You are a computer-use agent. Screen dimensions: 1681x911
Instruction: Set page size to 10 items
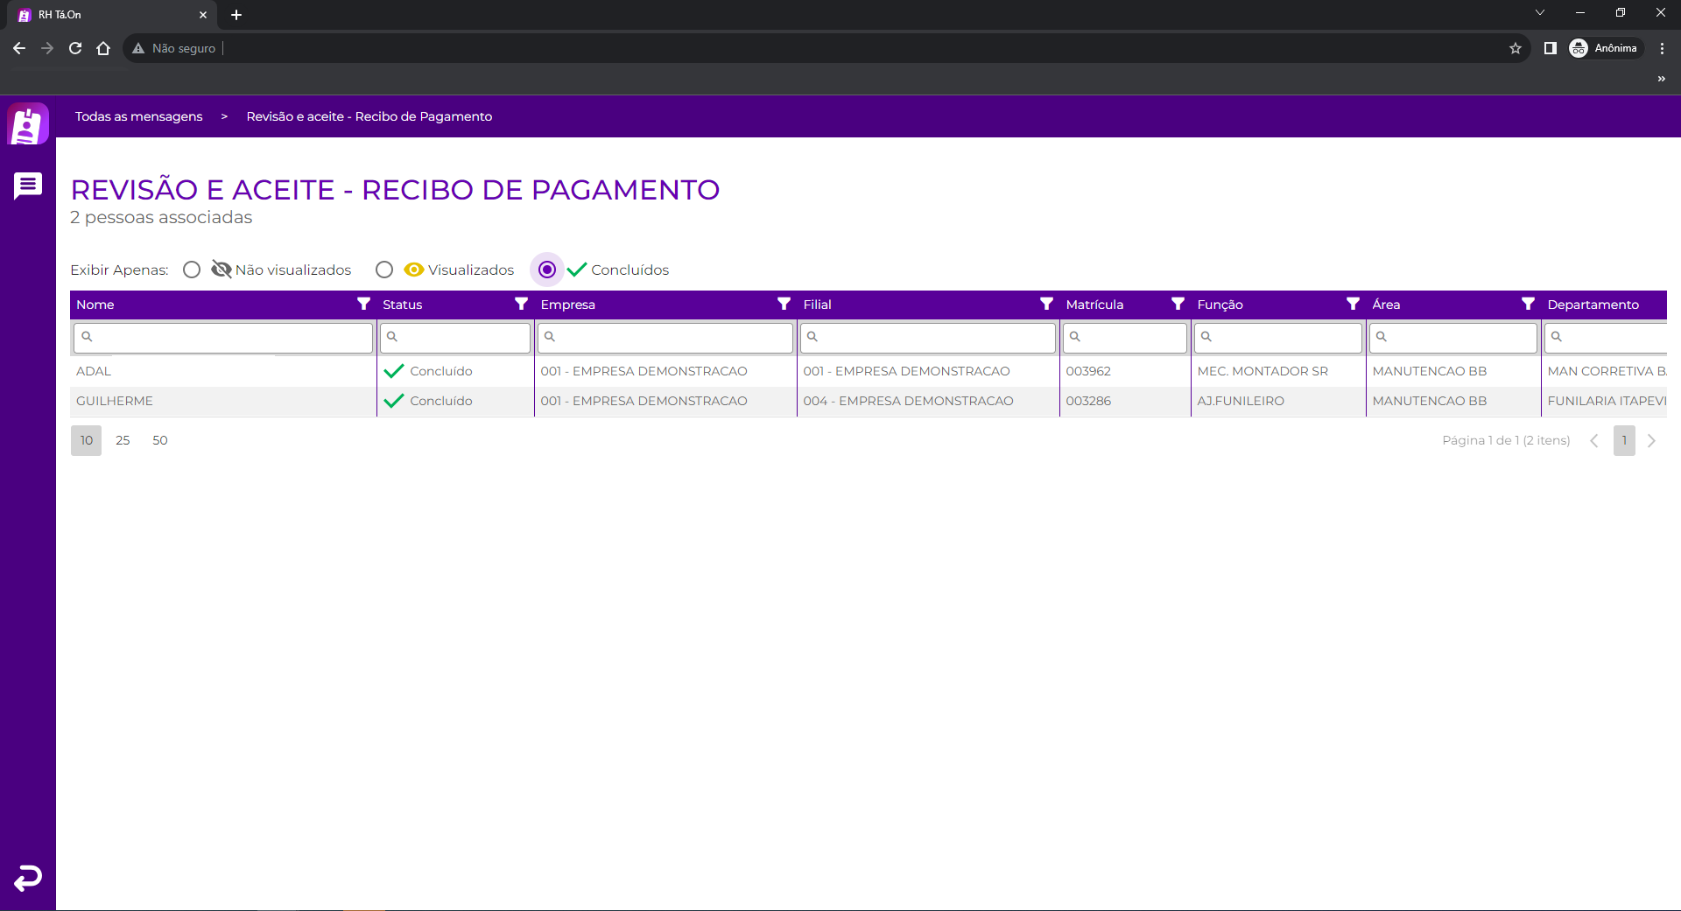tap(87, 440)
